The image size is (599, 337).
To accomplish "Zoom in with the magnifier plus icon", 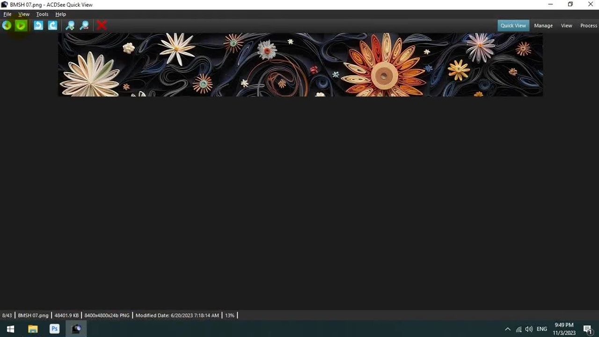I will (70, 26).
